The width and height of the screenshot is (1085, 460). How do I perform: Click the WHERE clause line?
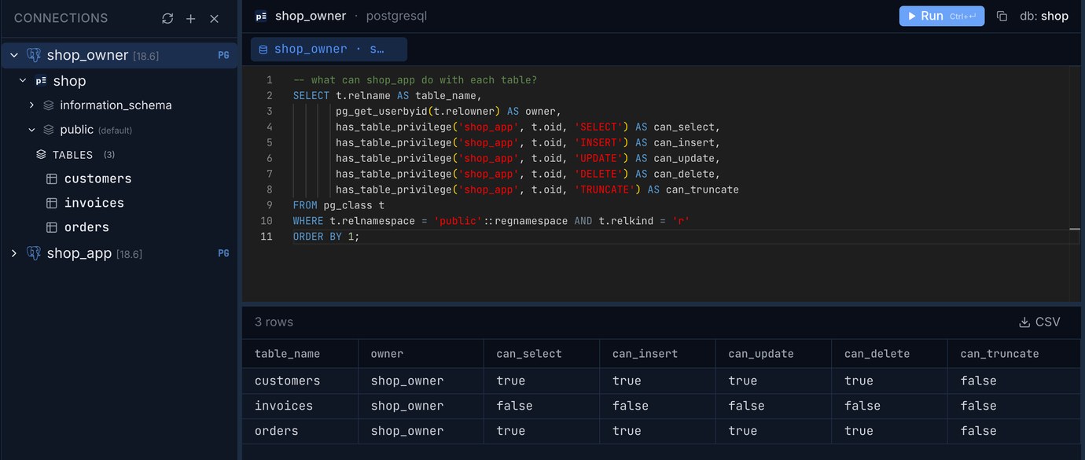point(491,221)
